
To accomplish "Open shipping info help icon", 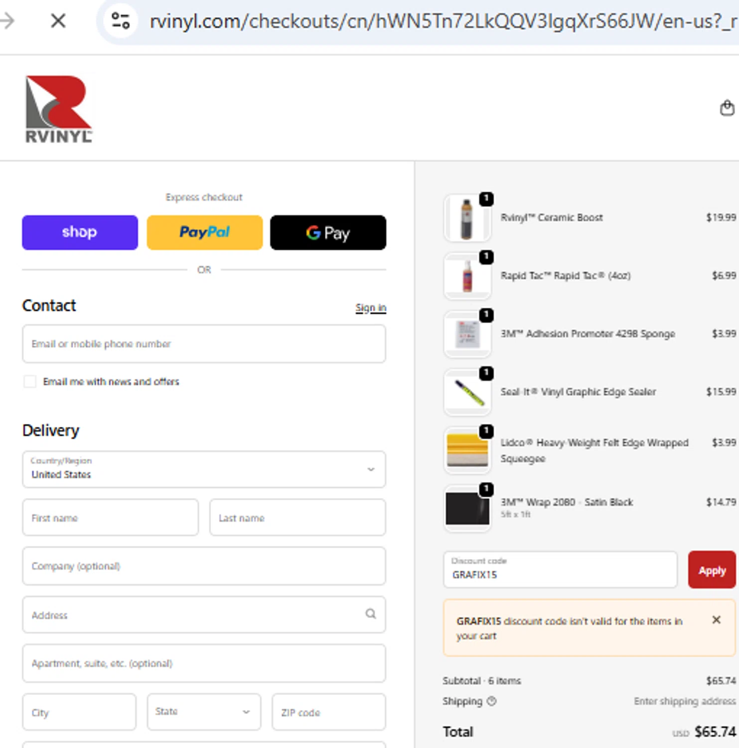I will pyautogui.click(x=491, y=701).
